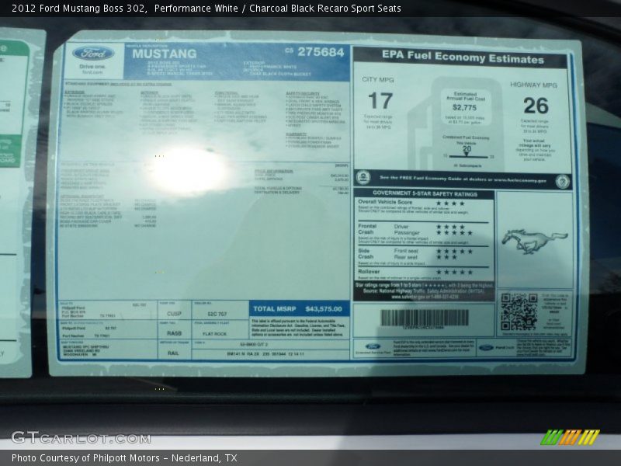Click the 'Rollover' label
Viewport: 621px width, 466px height.
369,271
